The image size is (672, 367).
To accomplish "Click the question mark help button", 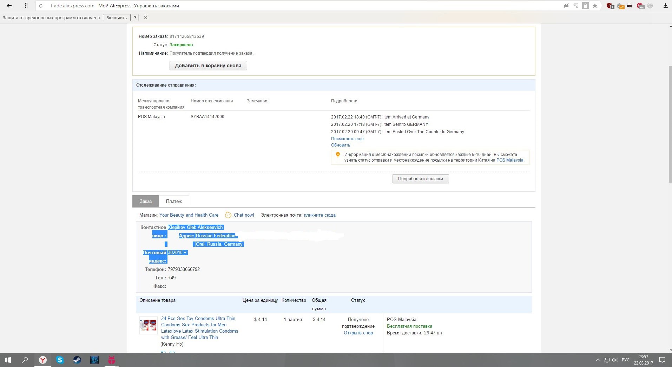I will (135, 18).
